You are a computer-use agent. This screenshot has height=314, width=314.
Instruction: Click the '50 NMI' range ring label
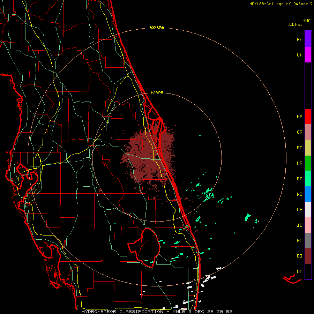(157, 92)
